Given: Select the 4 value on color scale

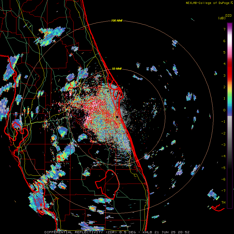Looking at the screenshot, I should click(x=224, y=64).
